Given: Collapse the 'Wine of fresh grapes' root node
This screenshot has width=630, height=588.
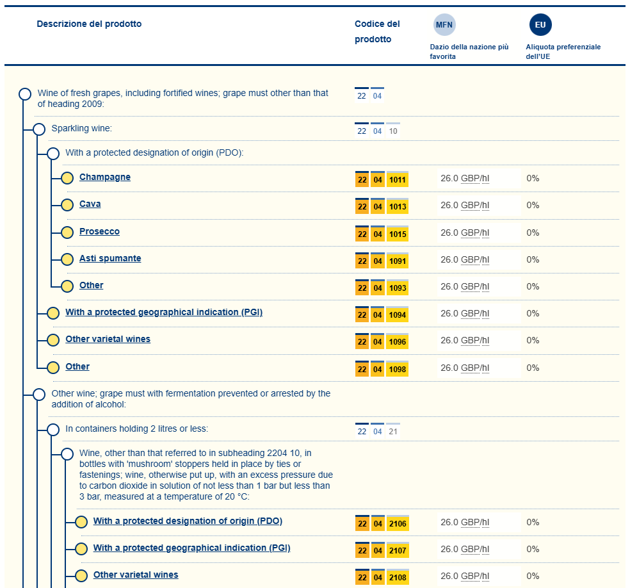Looking at the screenshot, I should point(25,94).
